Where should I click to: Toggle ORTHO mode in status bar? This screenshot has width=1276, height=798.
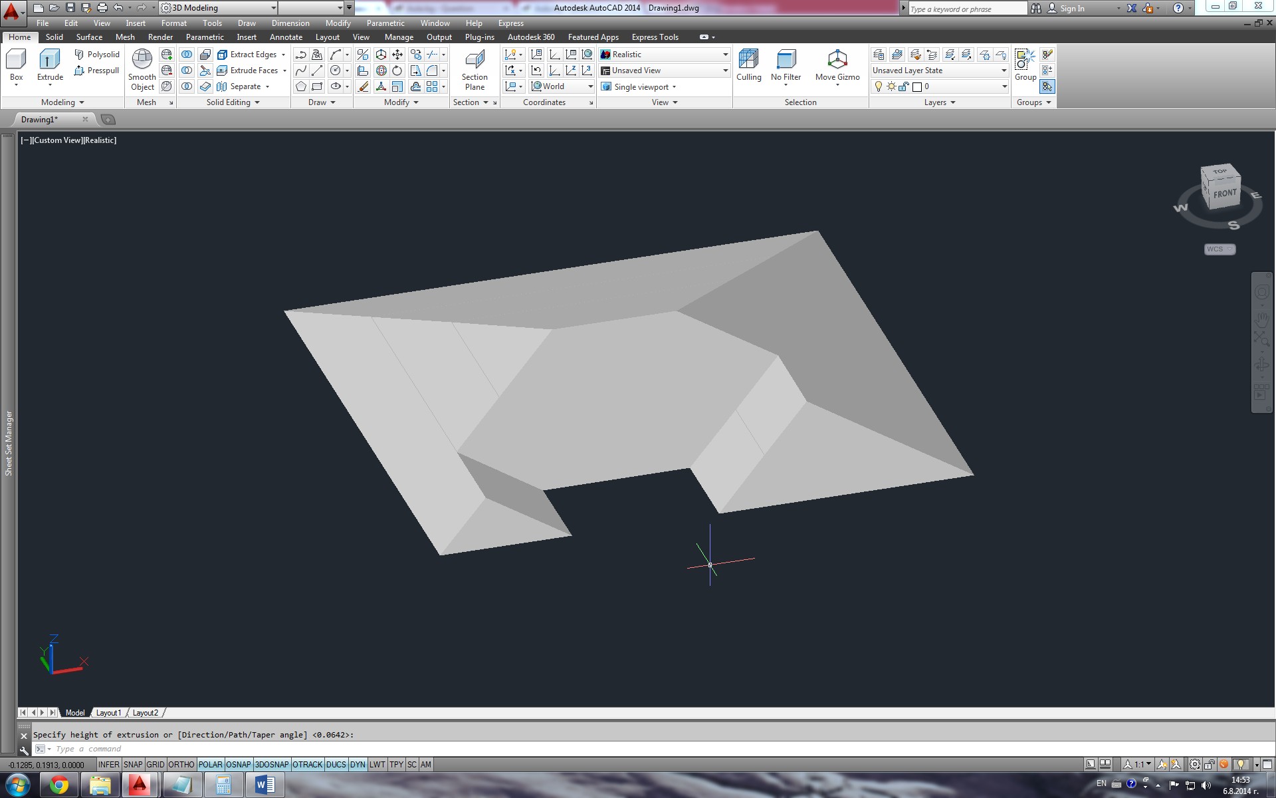181,765
